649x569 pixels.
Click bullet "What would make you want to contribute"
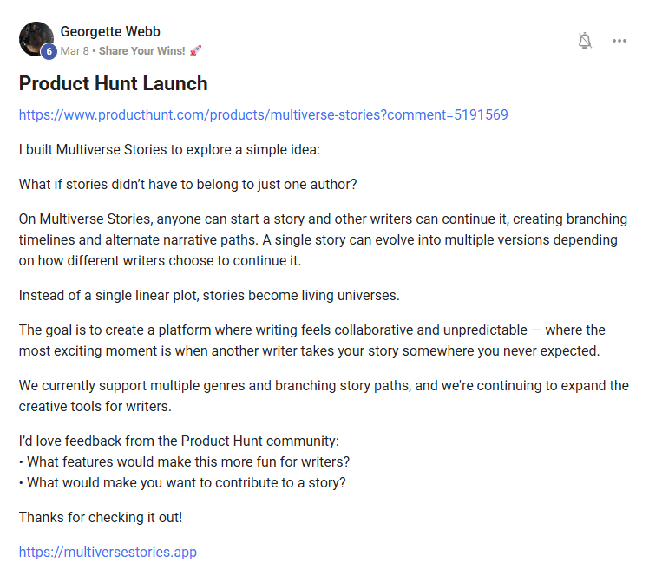click(182, 482)
